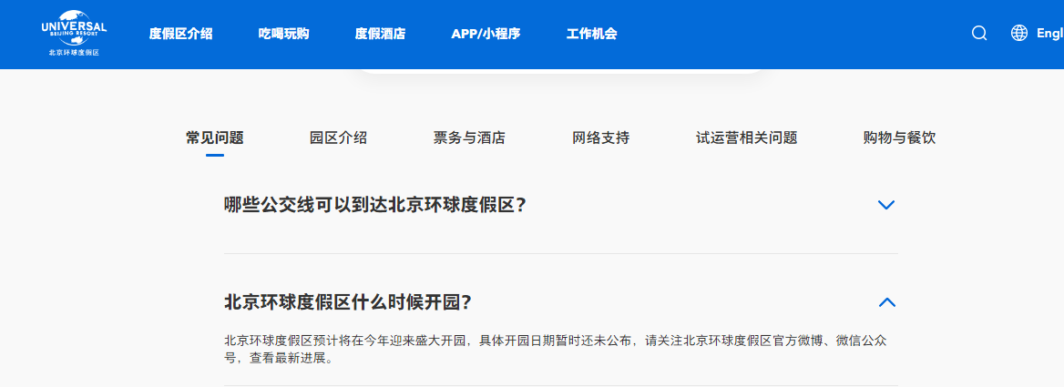Open the 吃喝玩购 navigation menu

click(x=283, y=35)
